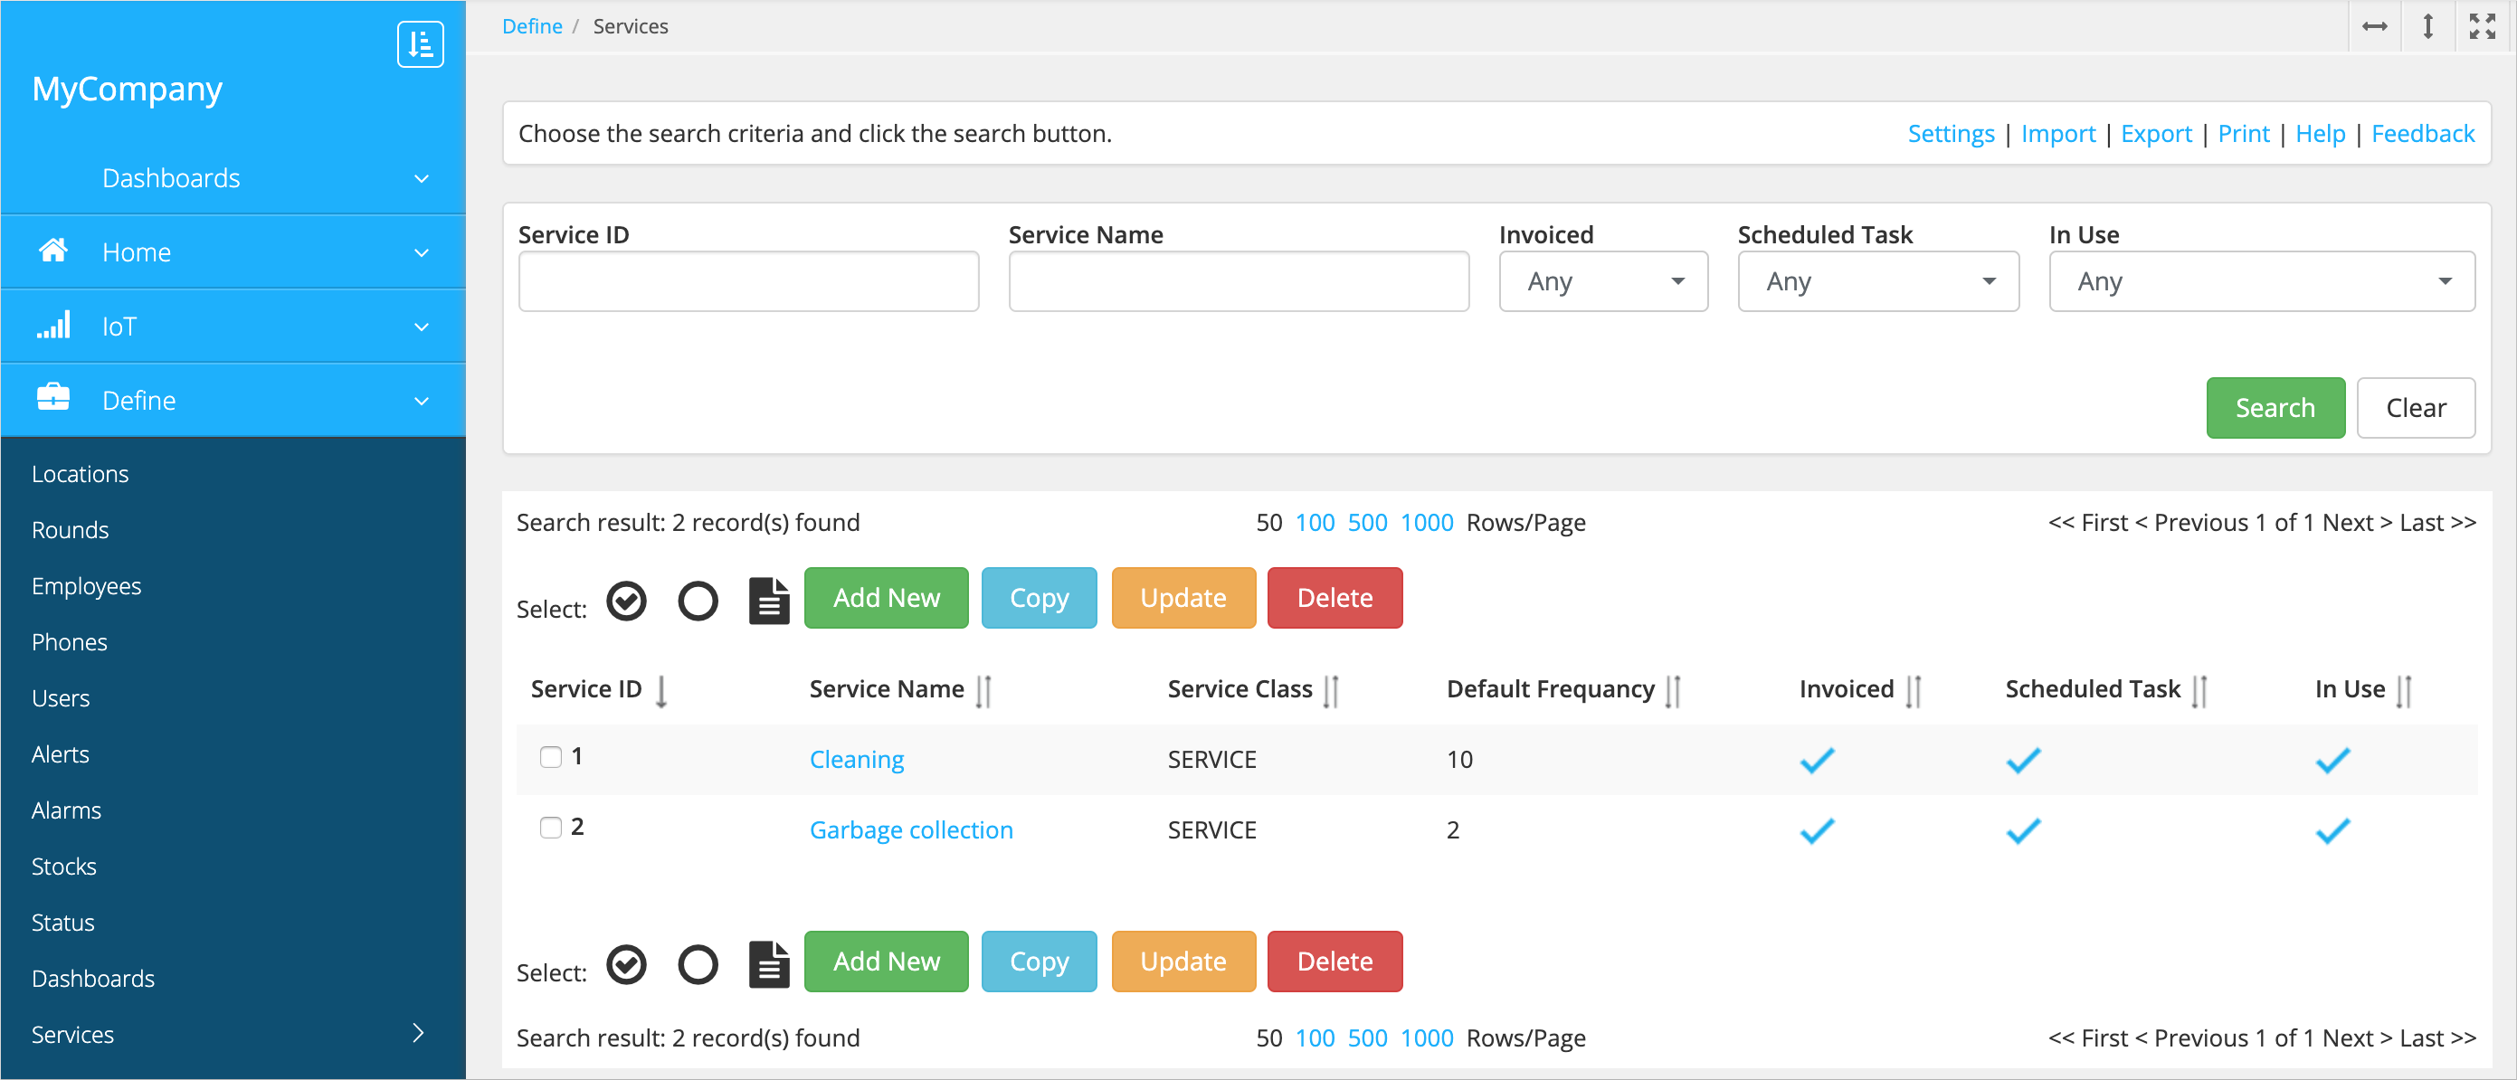Open Employees in the sidebar
2517x1080 pixels.
(x=86, y=586)
